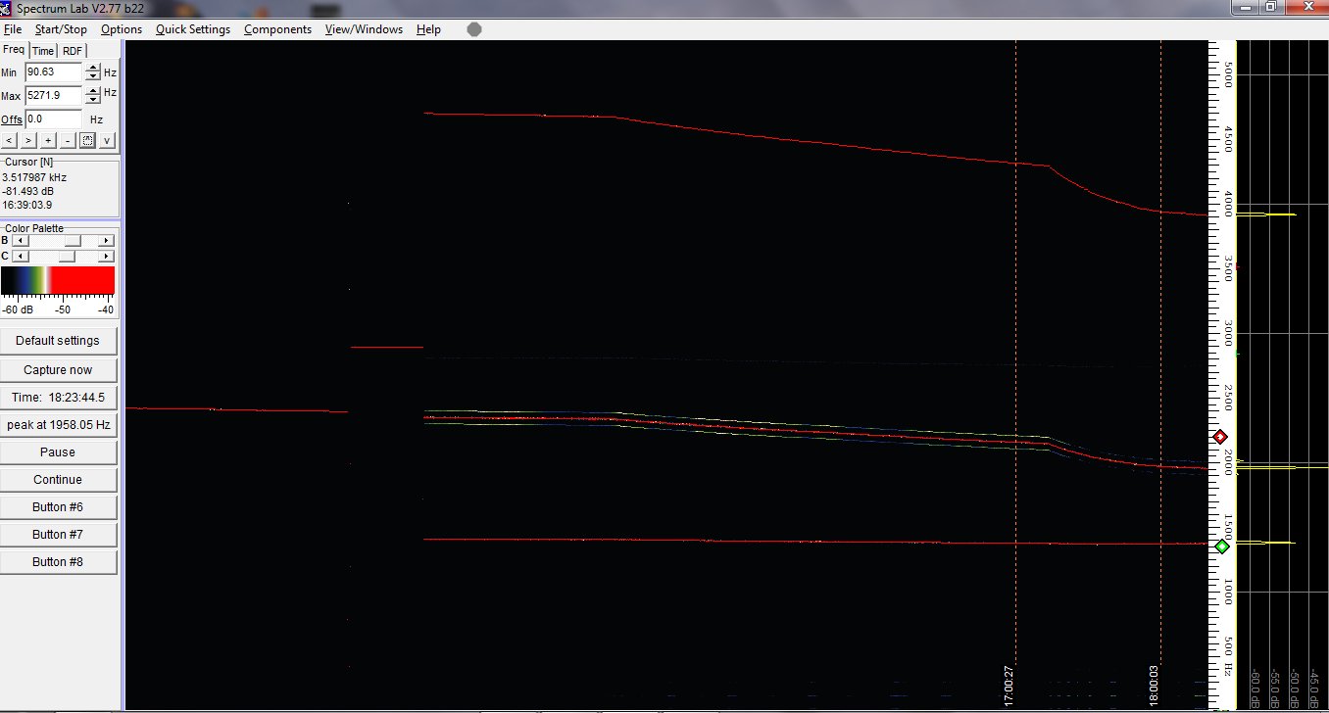Image resolution: width=1329 pixels, height=713 pixels.
Task: Decrease the Max frequency with down spinner
Action: tap(92, 100)
